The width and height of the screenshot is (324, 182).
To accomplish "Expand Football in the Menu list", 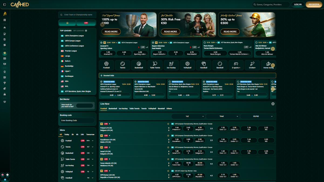I will click(93, 141).
